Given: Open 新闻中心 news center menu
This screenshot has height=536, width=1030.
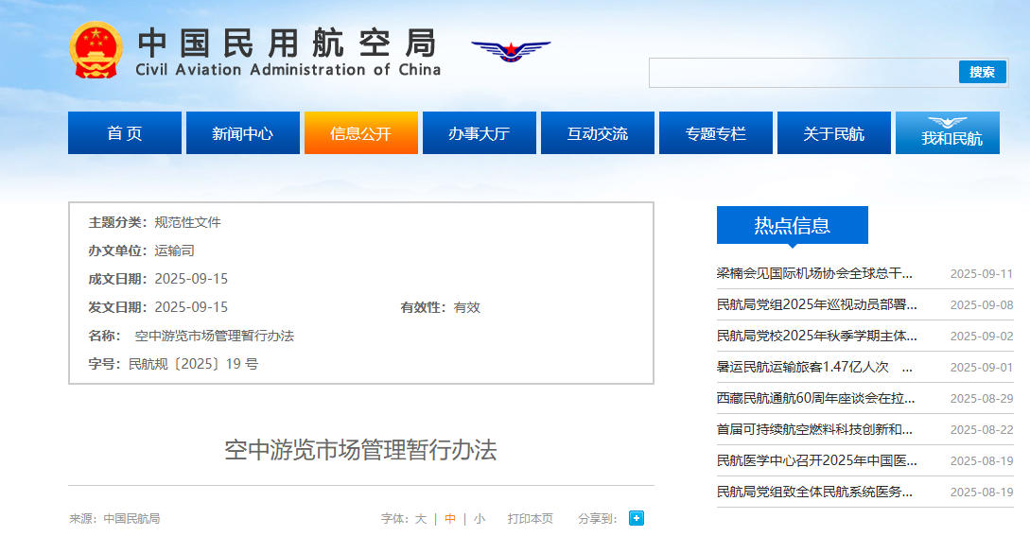Looking at the screenshot, I should pos(242,133).
